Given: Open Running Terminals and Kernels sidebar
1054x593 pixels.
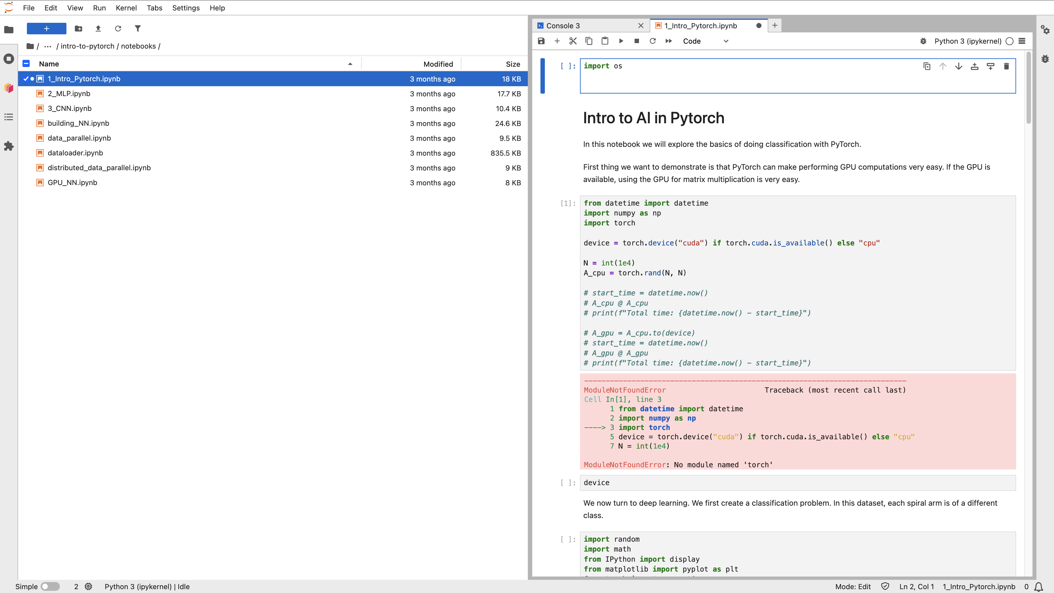Looking at the screenshot, I should 9,58.
